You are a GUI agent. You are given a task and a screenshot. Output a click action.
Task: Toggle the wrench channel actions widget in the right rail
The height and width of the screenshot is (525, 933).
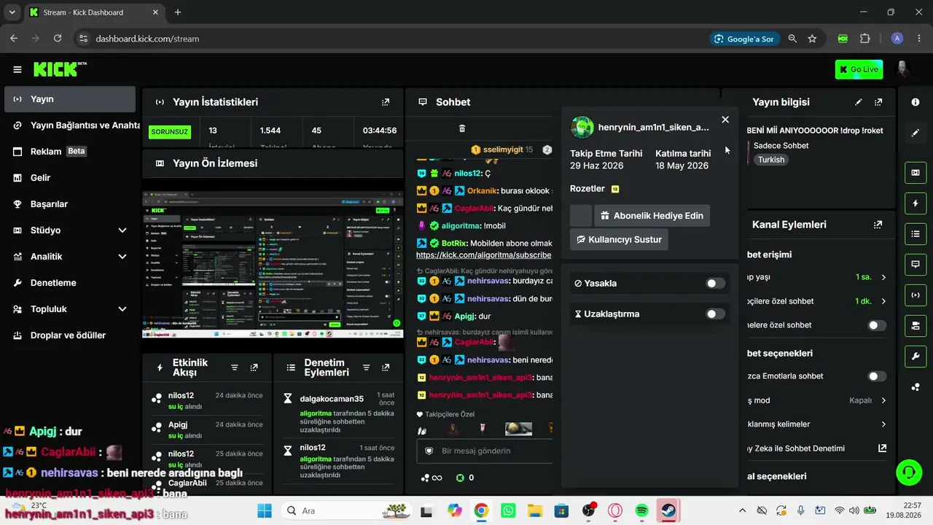[916, 356]
